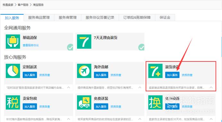The height and width of the screenshot is (122, 222).
Task: Collapse the 海外直邮 description
Action: coord(140,87)
